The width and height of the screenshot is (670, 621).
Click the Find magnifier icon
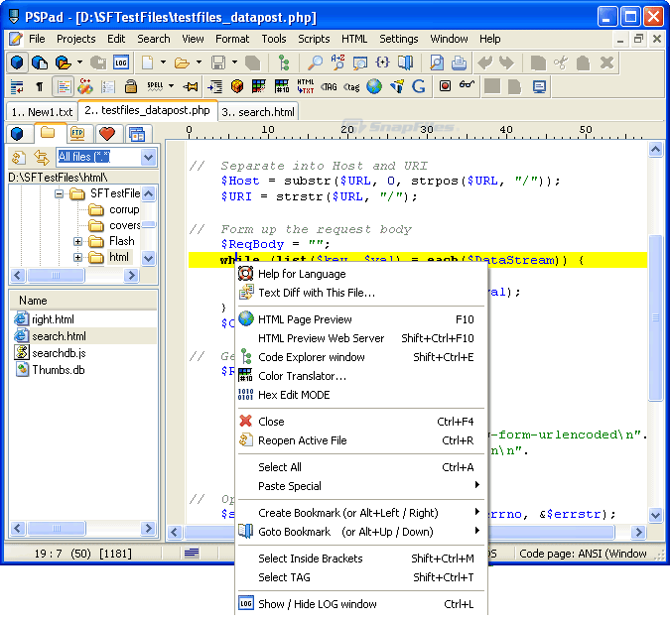tap(316, 62)
